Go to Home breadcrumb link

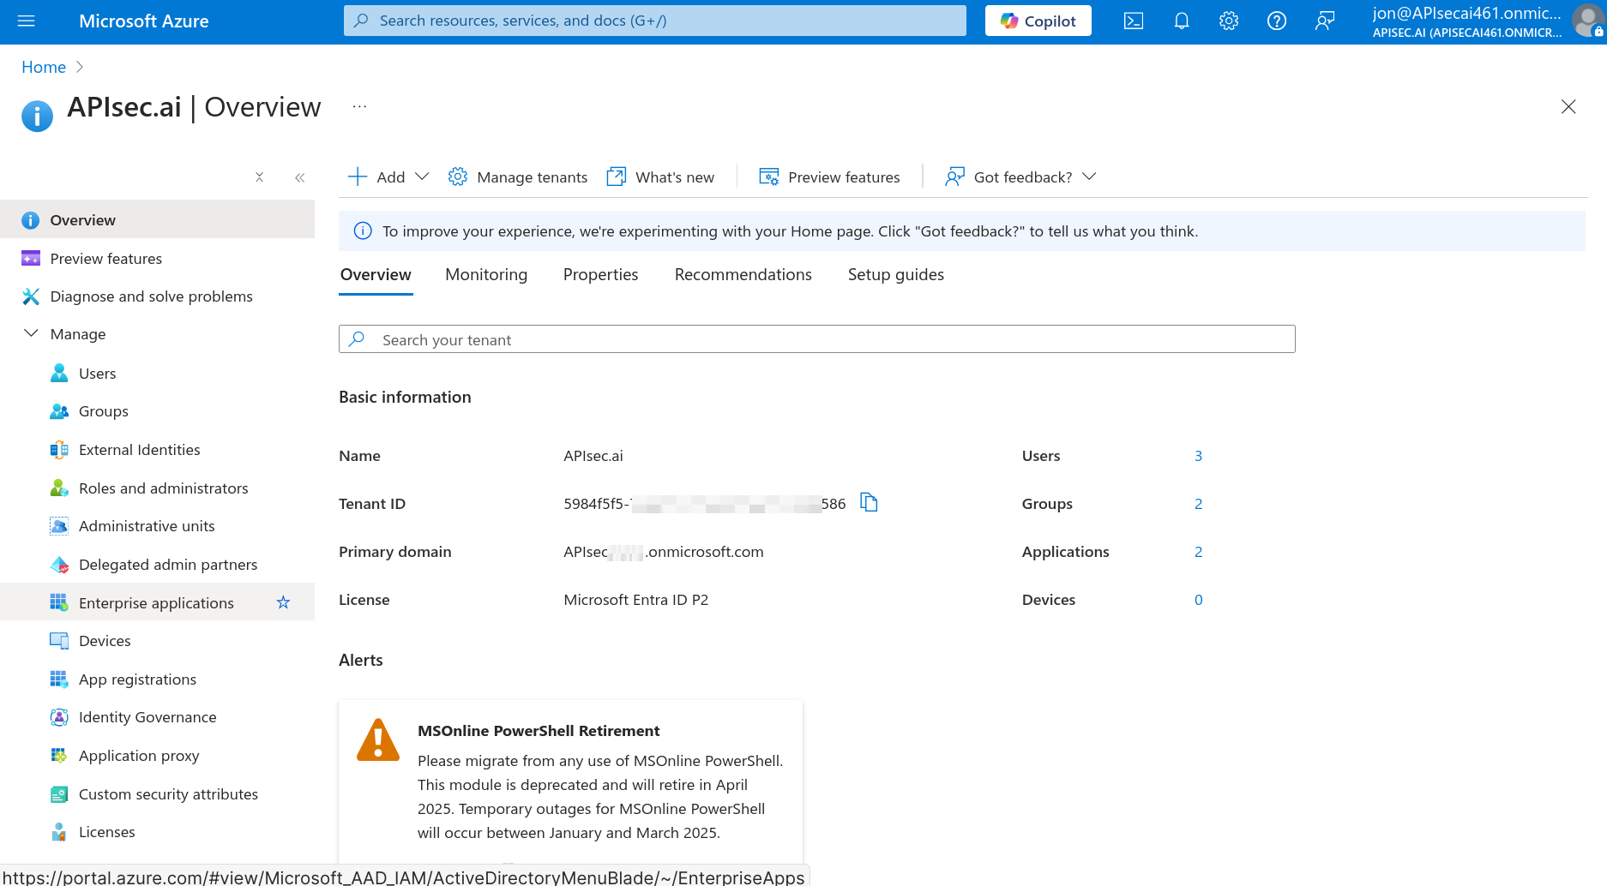click(44, 67)
